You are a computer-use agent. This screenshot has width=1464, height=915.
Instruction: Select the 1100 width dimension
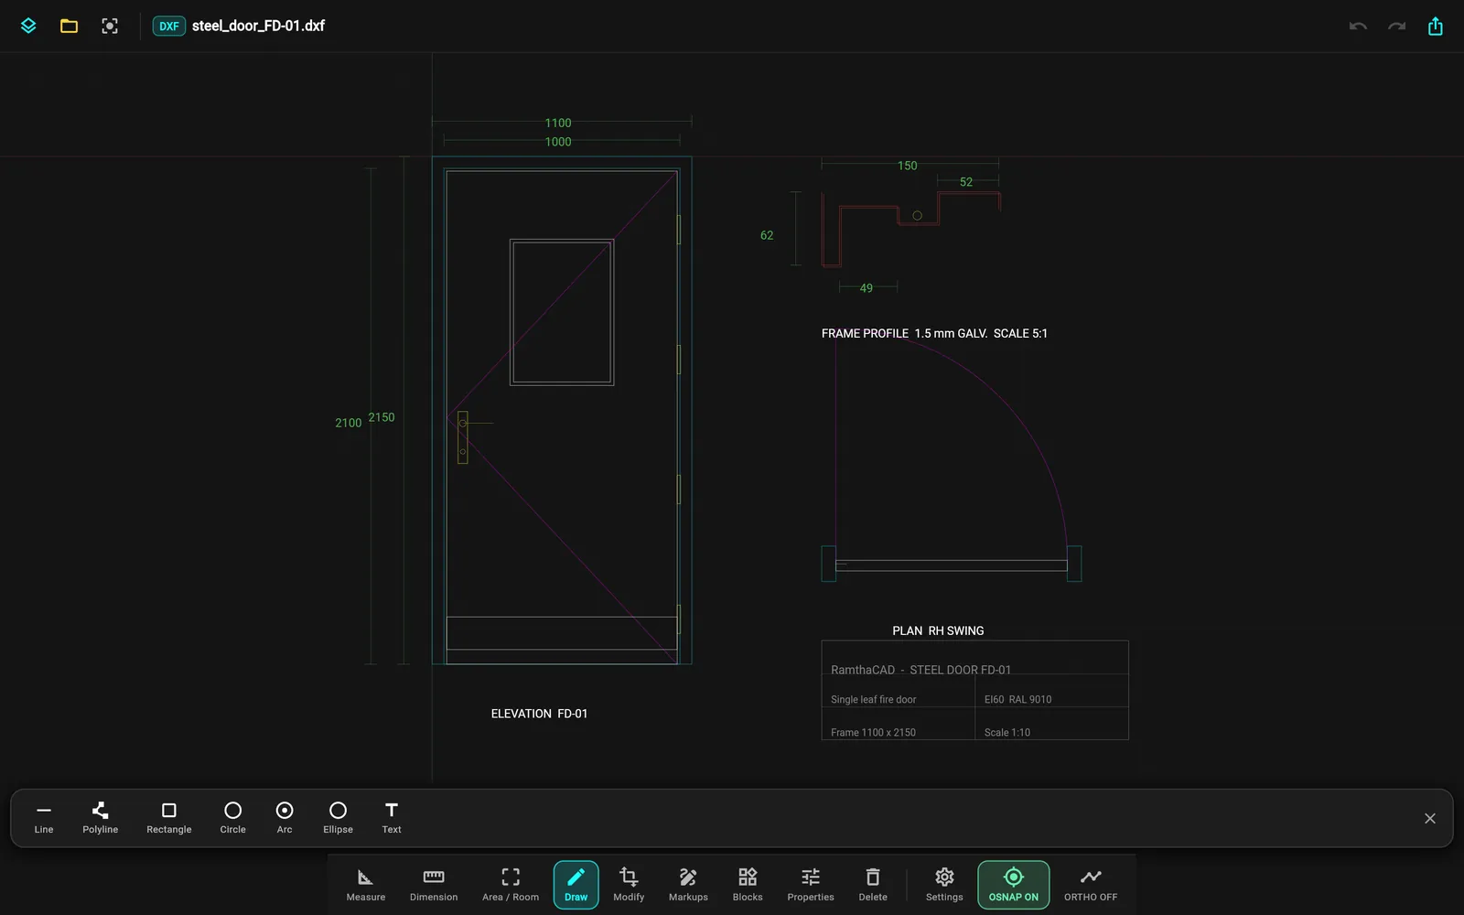click(x=558, y=123)
